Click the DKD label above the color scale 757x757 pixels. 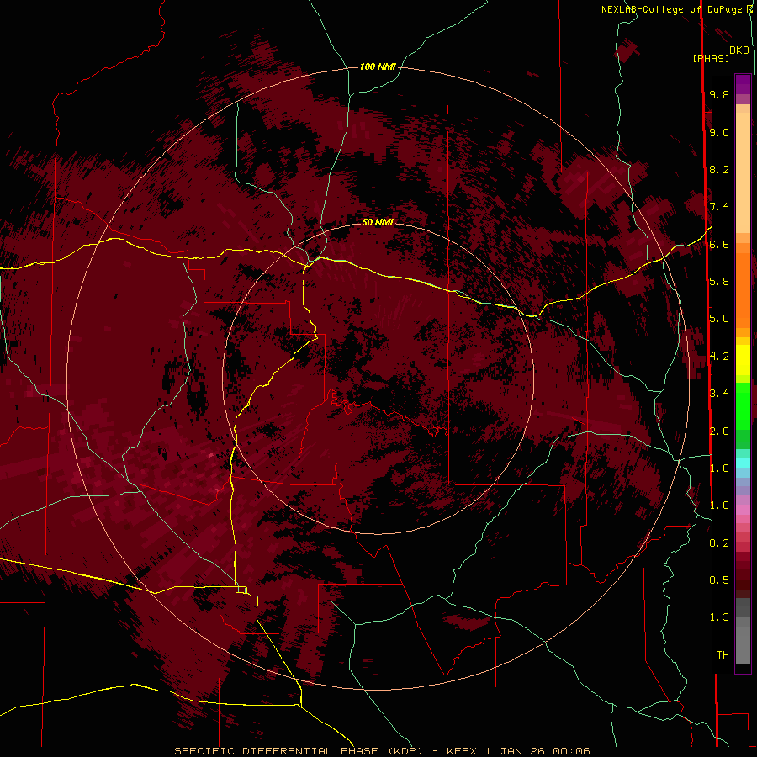(739, 50)
